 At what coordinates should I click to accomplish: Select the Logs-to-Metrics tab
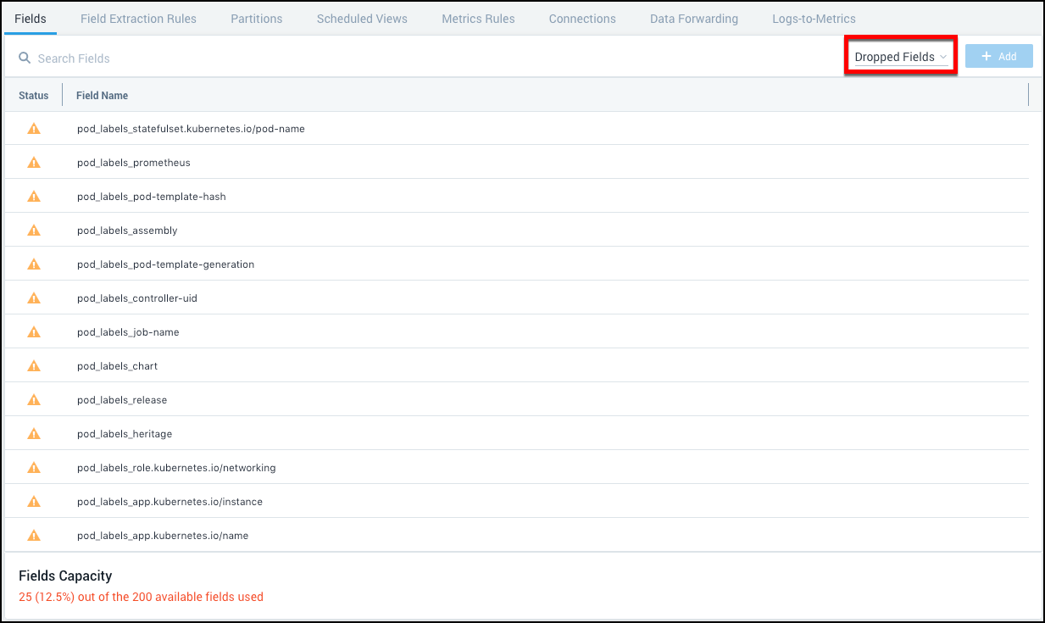[x=814, y=19]
